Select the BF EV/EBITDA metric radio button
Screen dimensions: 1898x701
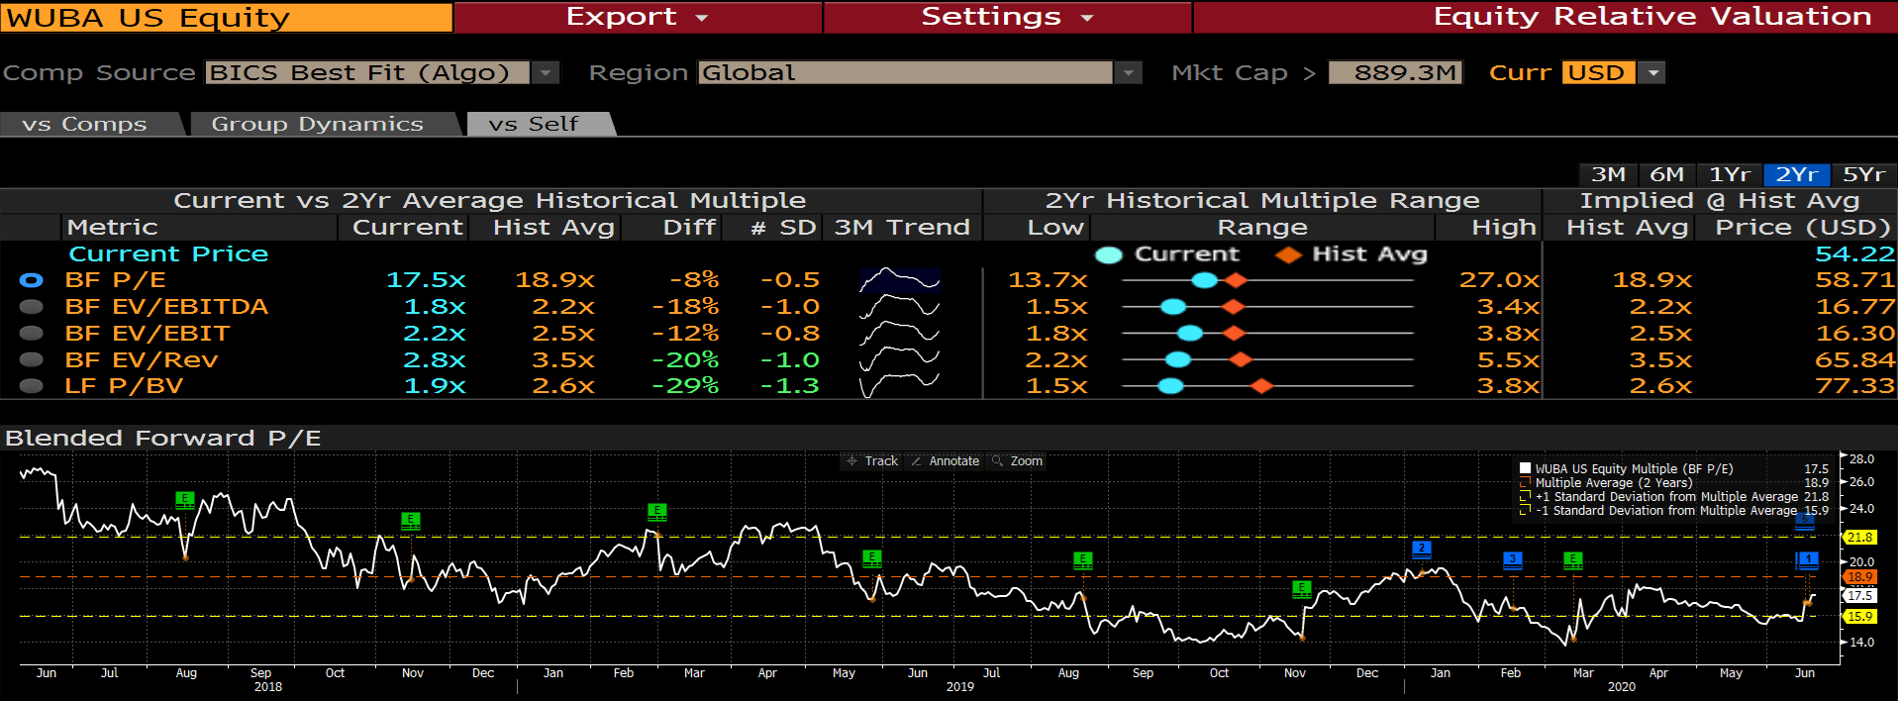[x=32, y=307]
